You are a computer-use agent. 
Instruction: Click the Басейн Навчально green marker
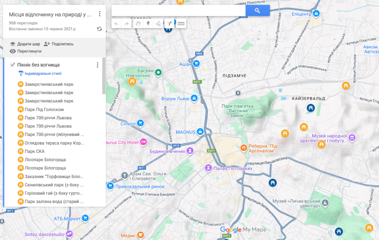click(x=158, y=72)
